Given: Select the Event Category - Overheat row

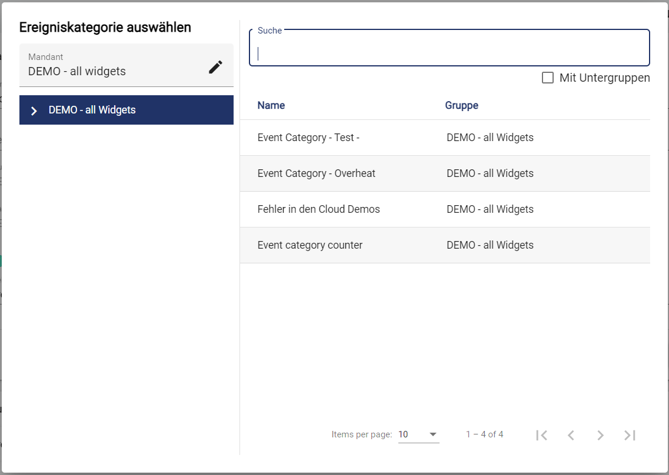Looking at the screenshot, I should click(317, 173).
